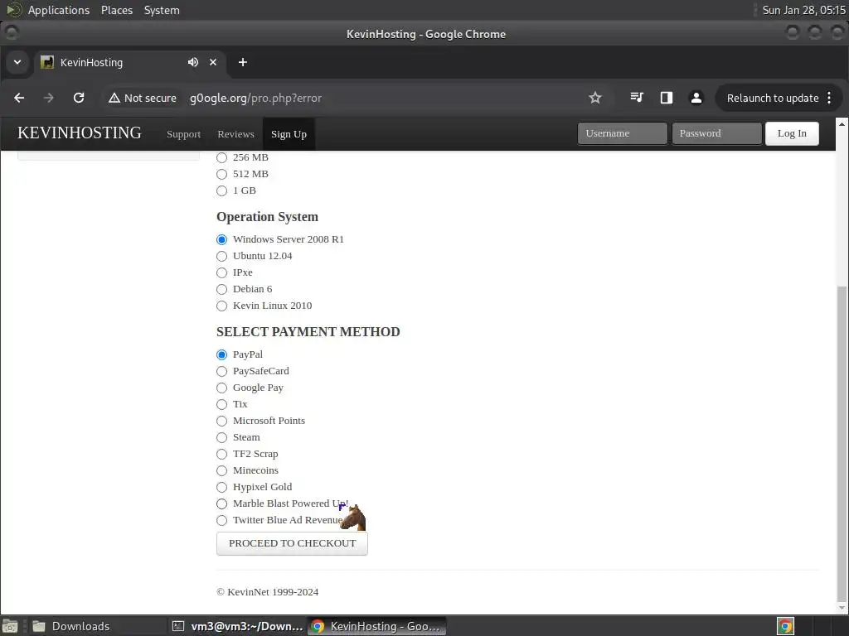The height and width of the screenshot is (636, 849).
Task: Click PROCEED TO CHECKOUT button
Action: click(292, 543)
